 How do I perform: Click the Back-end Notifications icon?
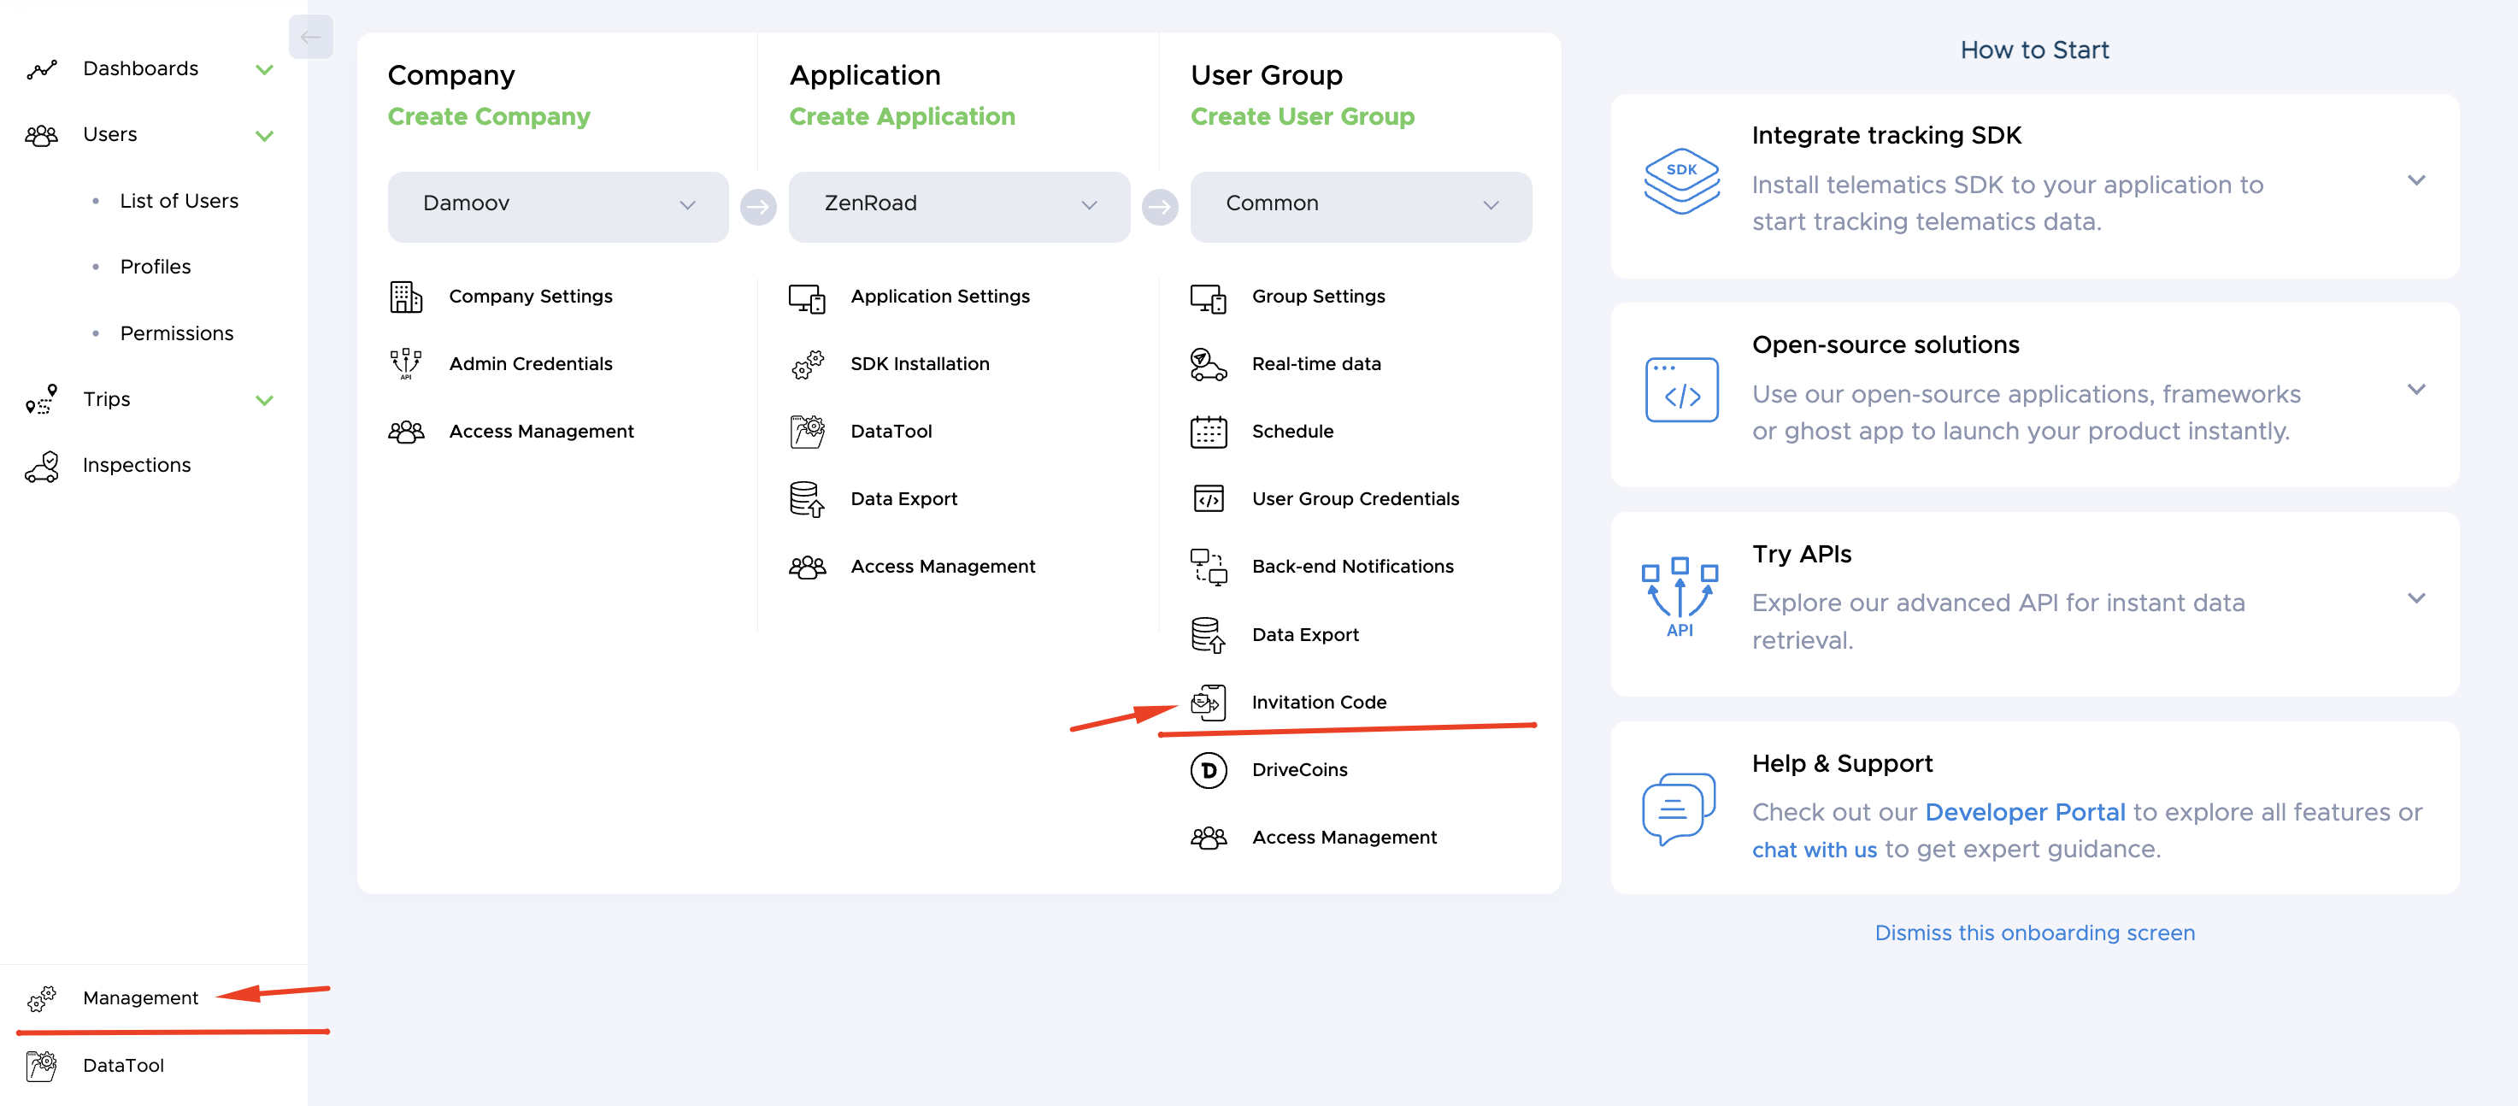click(1209, 566)
